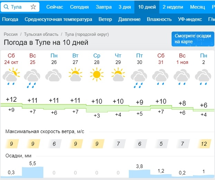
Task: Click the favorite star icon next to Тула
Action: click(33, 7)
